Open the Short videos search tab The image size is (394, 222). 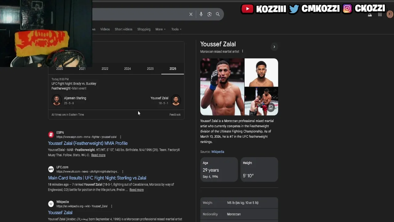123,29
